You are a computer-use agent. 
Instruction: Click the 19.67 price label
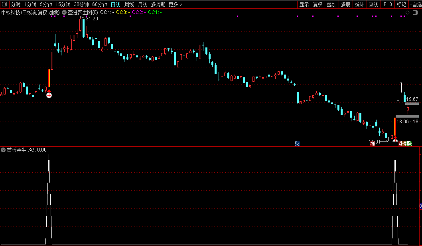point(412,99)
